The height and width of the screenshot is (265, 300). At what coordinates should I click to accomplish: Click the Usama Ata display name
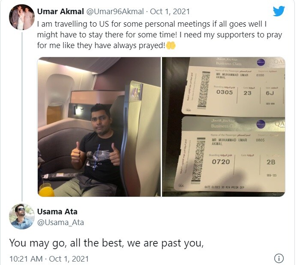pos(57,212)
